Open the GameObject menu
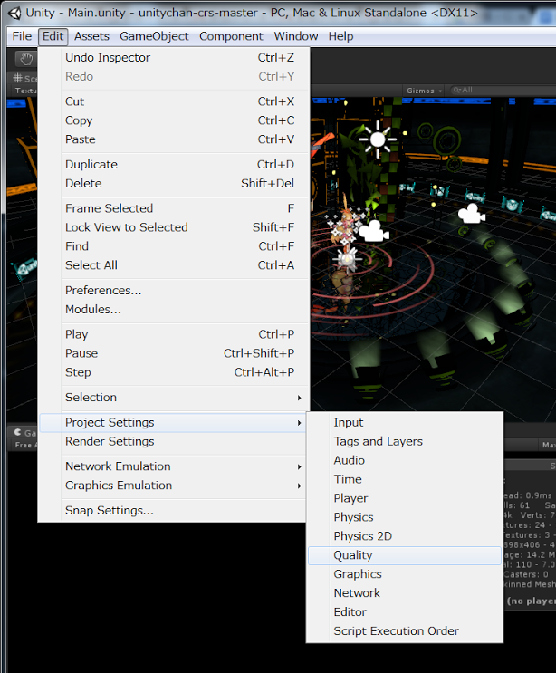Screen dimensions: 556x673 tap(154, 36)
